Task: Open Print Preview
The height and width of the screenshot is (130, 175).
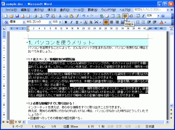Action: click(41, 16)
